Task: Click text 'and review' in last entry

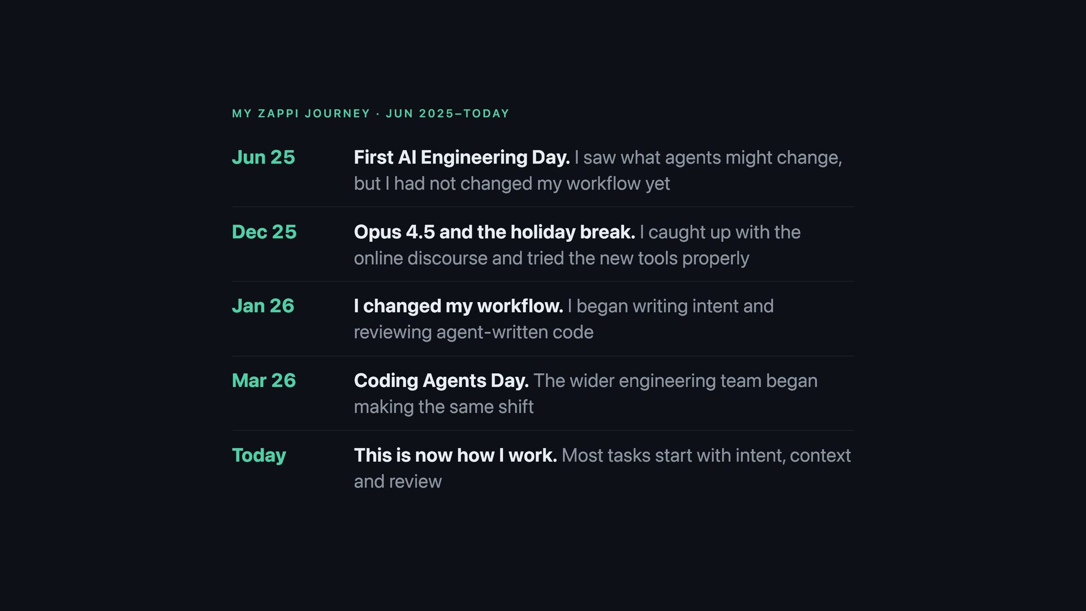Action: coord(398,481)
